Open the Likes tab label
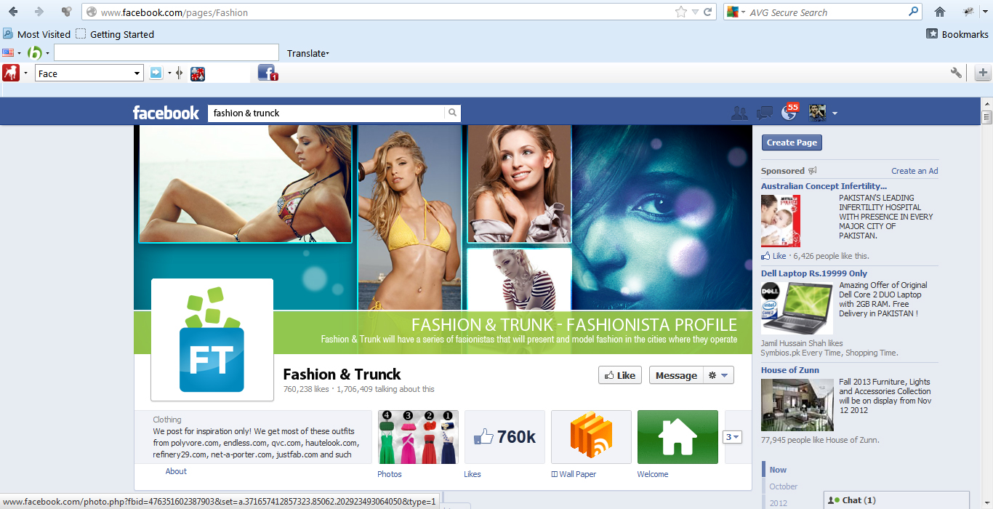The width and height of the screenshot is (993, 509). pyautogui.click(x=473, y=474)
